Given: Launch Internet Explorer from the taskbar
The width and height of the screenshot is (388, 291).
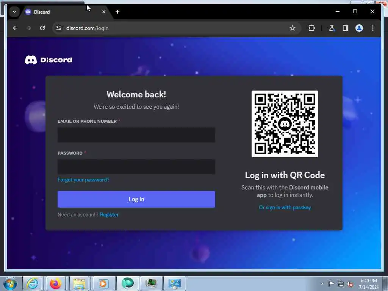Looking at the screenshot, I should point(33,283).
